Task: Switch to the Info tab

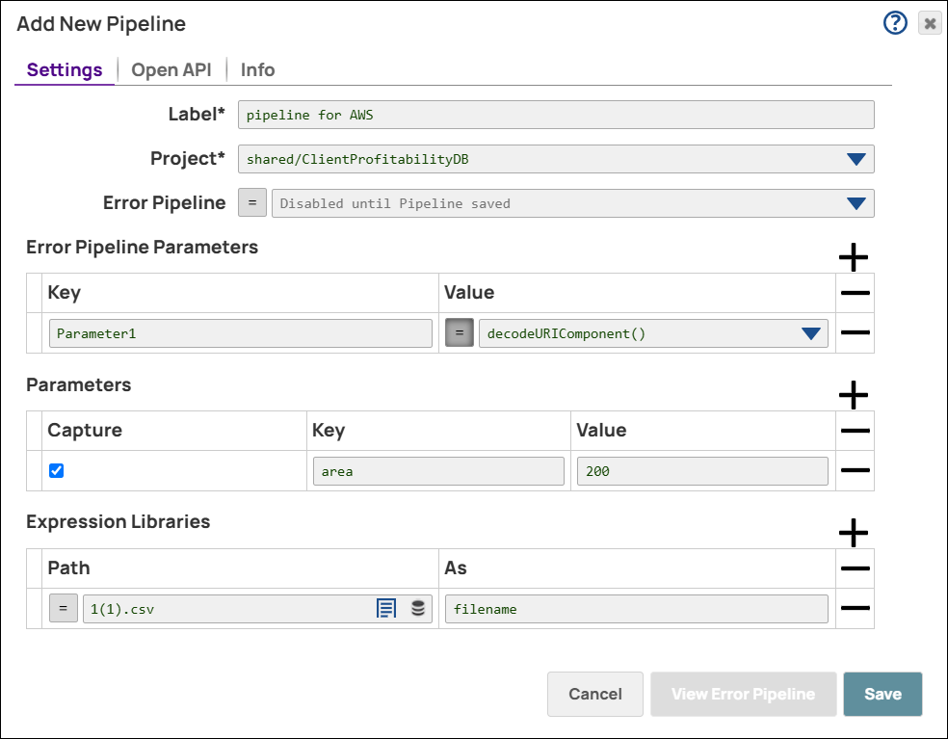Action: point(256,69)
